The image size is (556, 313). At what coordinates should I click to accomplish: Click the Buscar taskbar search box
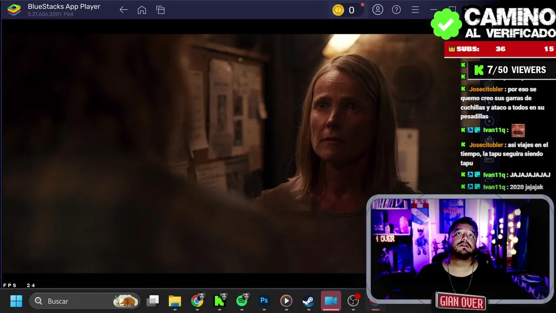click(85, 301)
